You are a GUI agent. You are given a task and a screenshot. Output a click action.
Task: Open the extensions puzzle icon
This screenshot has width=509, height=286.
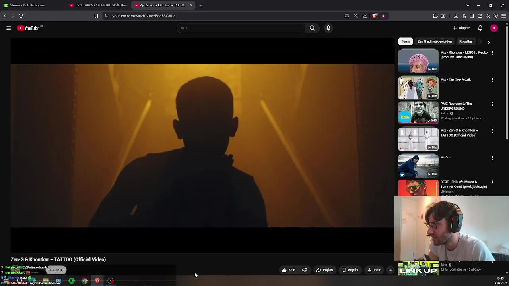point(435,16)
